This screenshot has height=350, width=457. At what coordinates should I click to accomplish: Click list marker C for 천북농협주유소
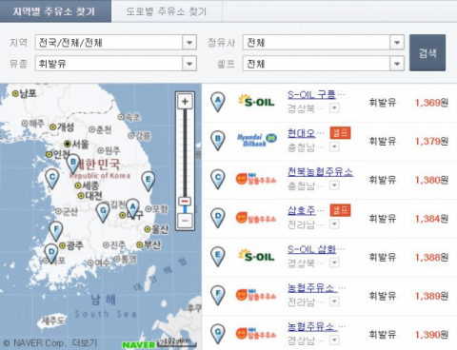(x=218, y=179)
